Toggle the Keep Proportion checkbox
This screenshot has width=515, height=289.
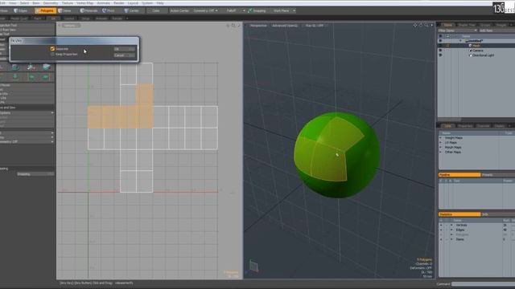pos(52,54)
